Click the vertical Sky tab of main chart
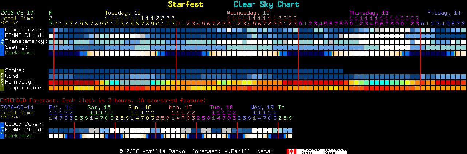 (x=2, y=41)
